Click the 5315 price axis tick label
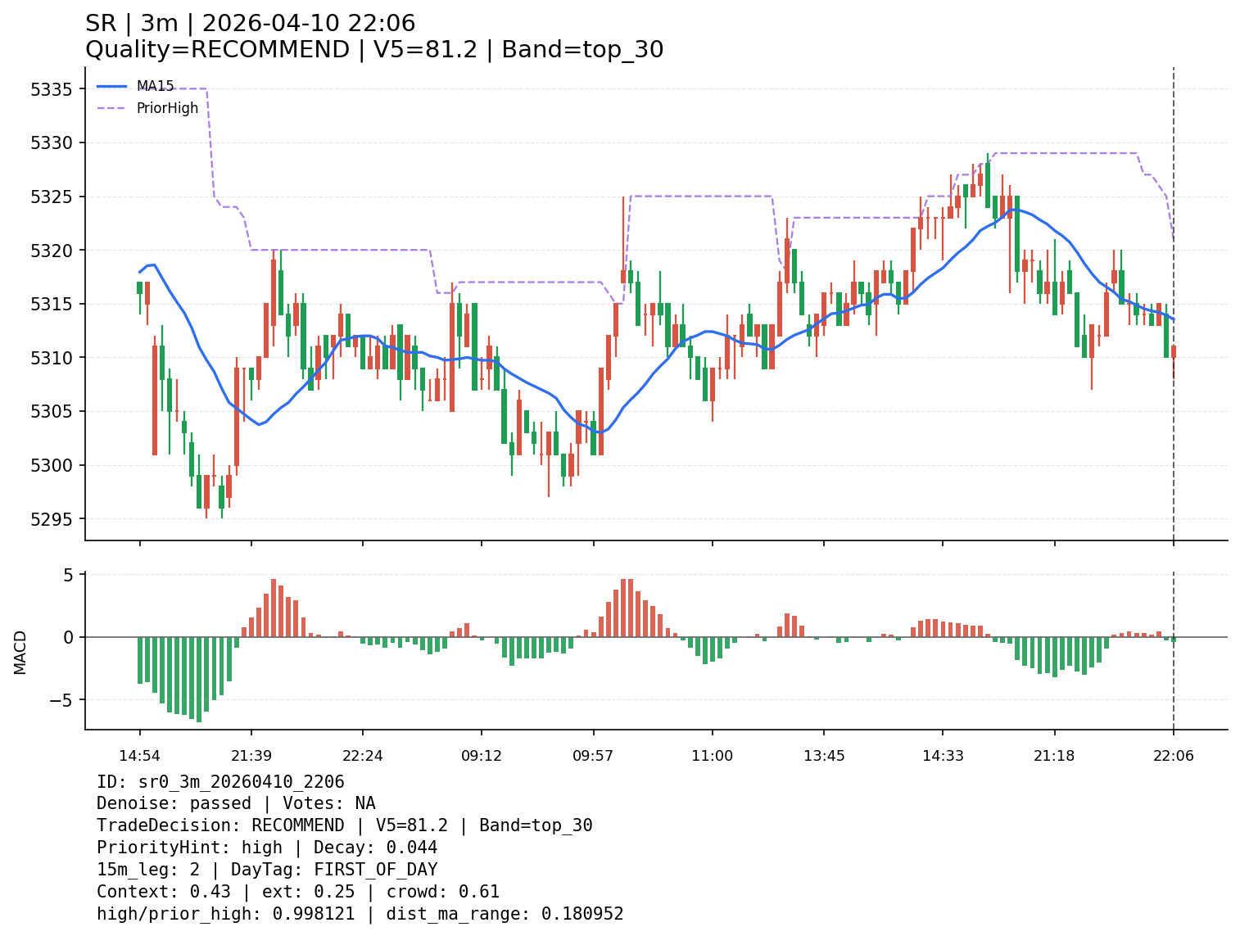 point(52,305)
